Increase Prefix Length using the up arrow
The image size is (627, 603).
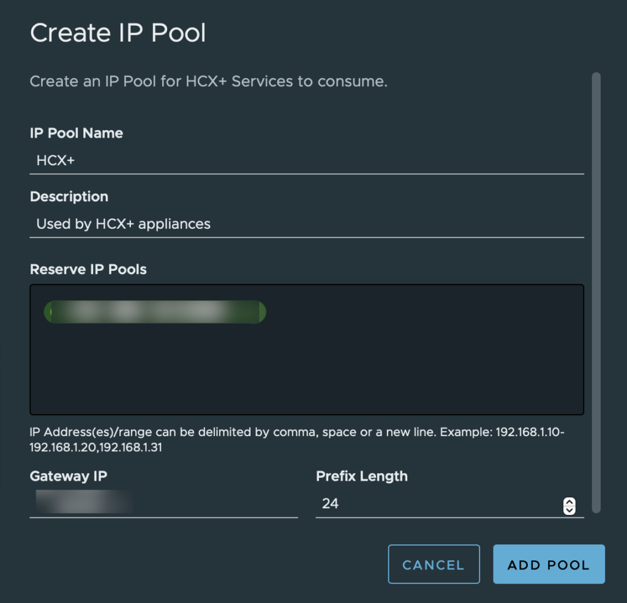point(569,502)
